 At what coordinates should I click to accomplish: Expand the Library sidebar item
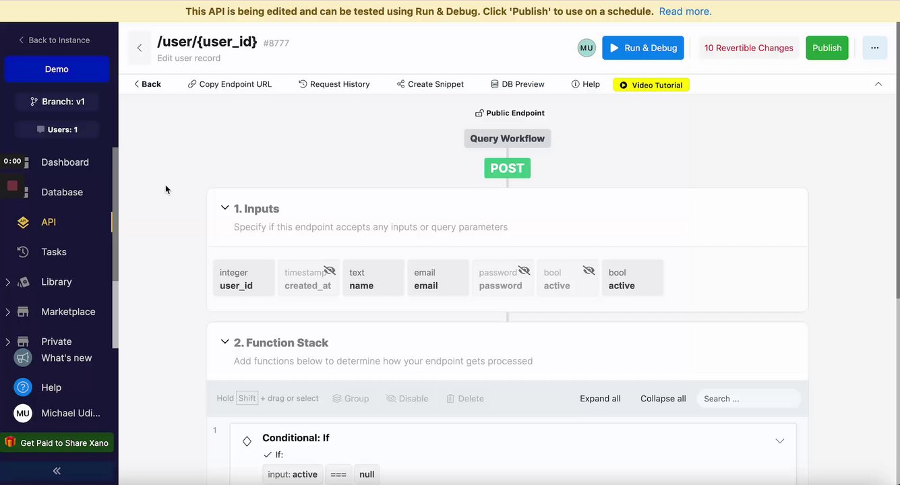pyautogui.click(x=7, y=282)
